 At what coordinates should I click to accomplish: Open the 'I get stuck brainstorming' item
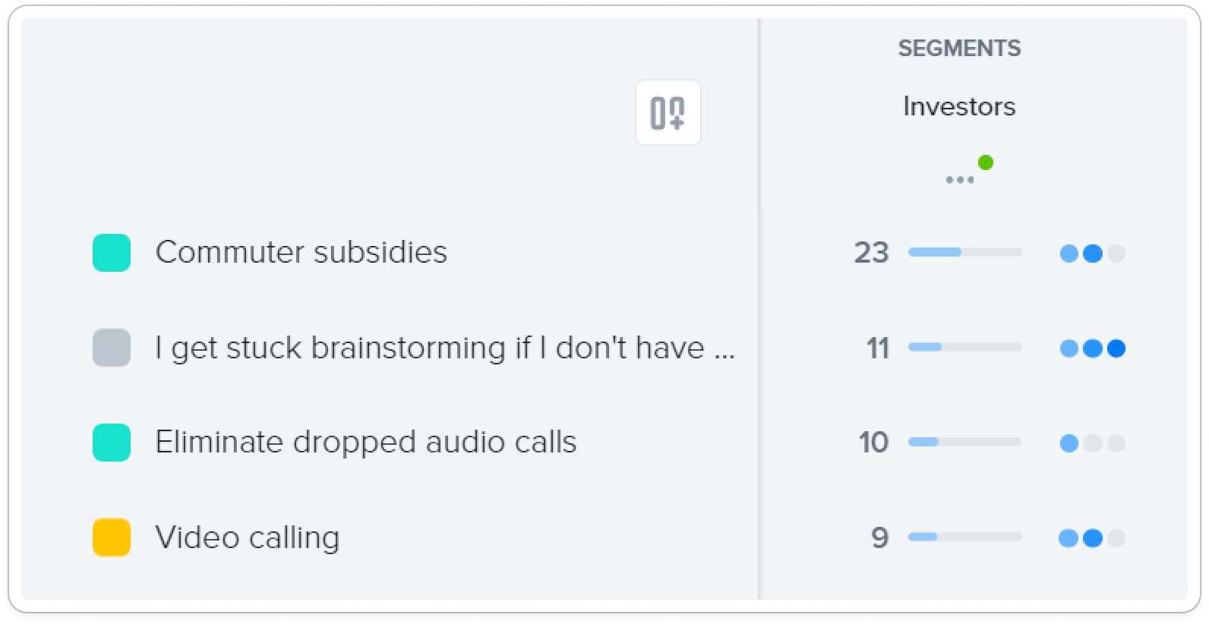[x=445, y=348]
